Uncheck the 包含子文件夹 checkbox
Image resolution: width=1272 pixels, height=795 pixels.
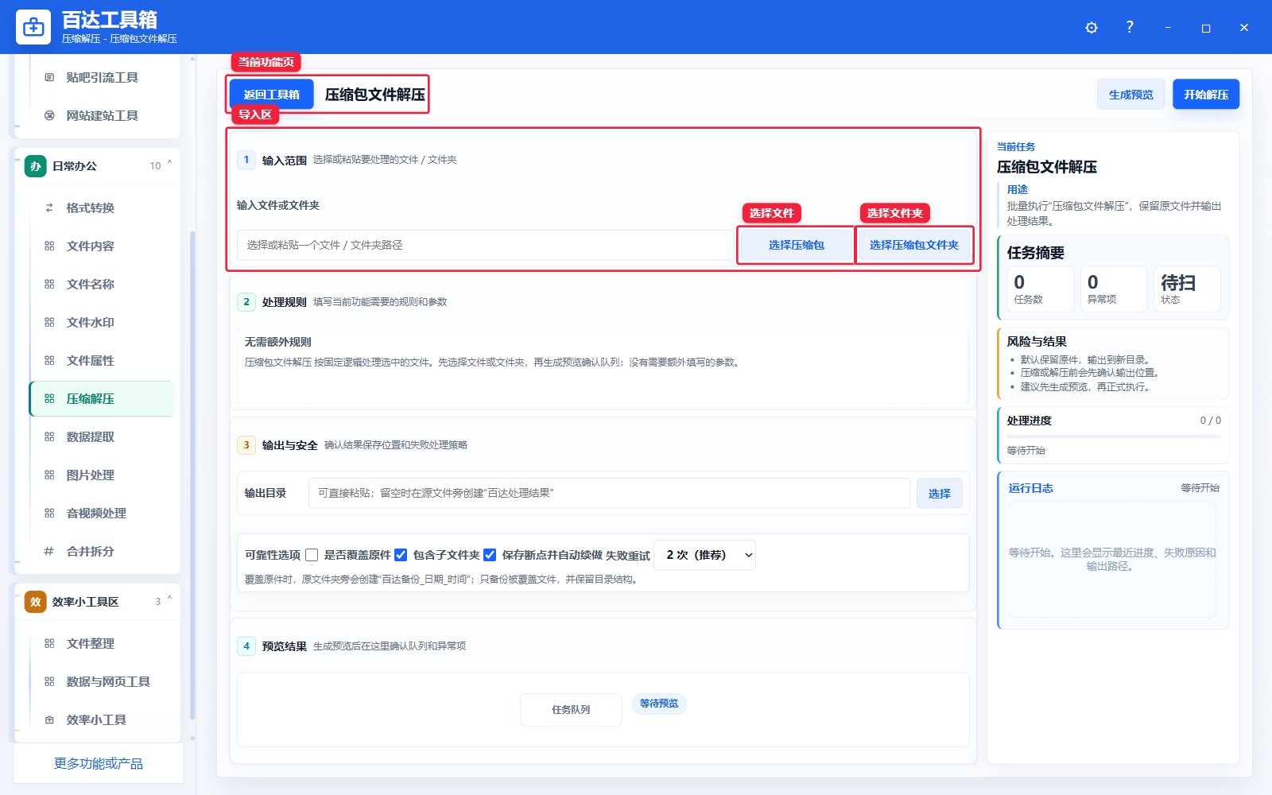[401, 555]
